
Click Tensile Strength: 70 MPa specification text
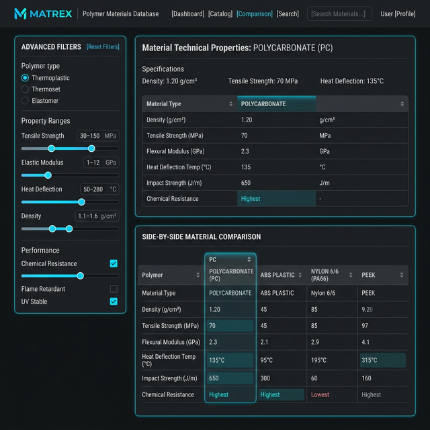263,81
